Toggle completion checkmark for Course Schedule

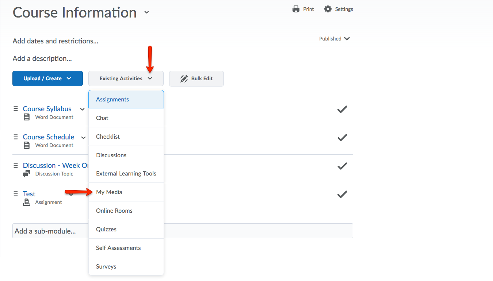(x=342, y=138)
